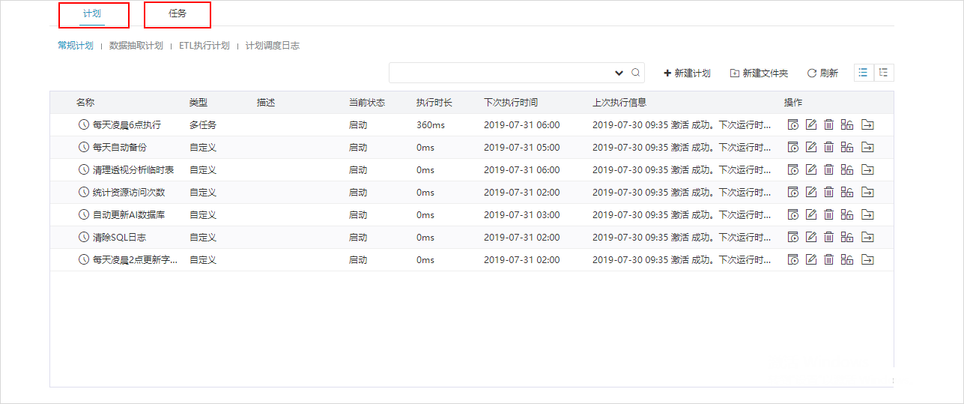Select the 清理透视分析临时表 plan name

[133, 170]
